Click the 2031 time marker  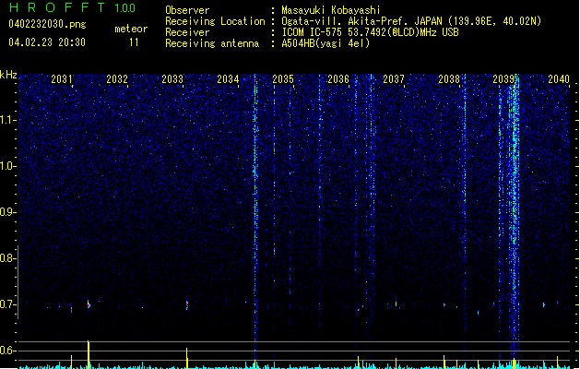pos(62,79)
